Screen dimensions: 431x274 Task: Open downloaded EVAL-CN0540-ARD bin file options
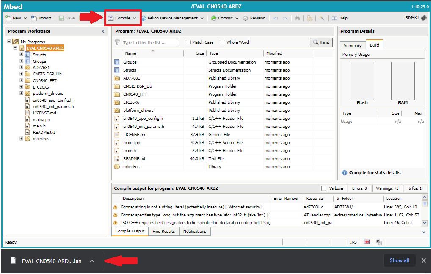[x=92, y=261]
